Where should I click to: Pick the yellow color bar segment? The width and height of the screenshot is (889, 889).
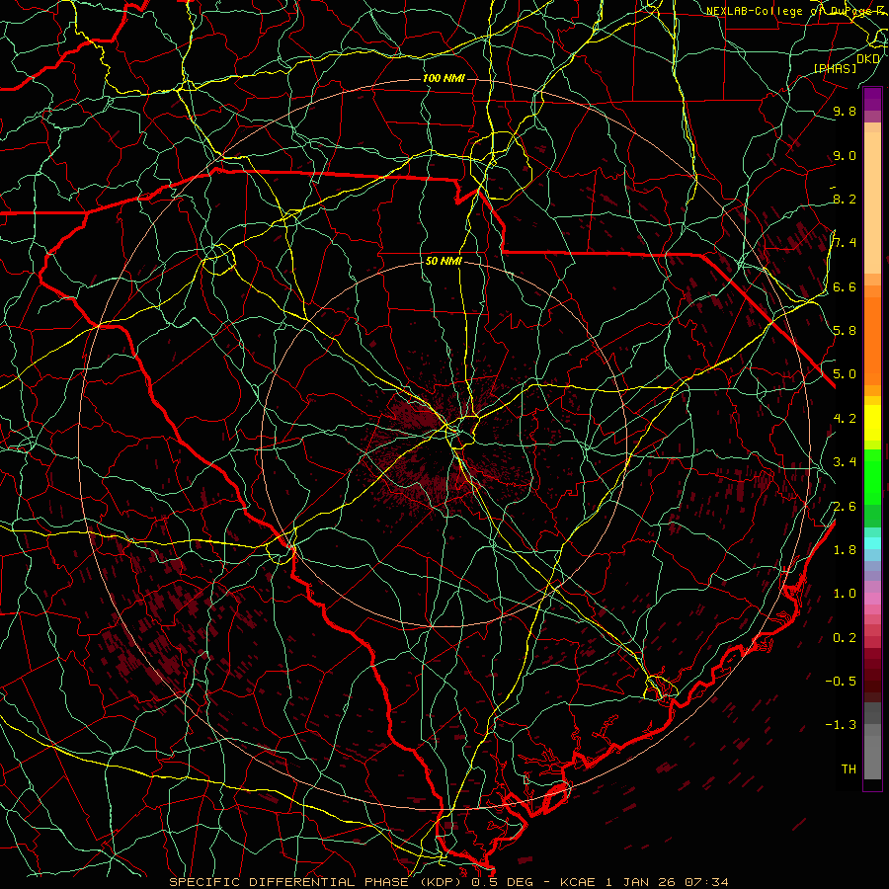tap(872, 423)
